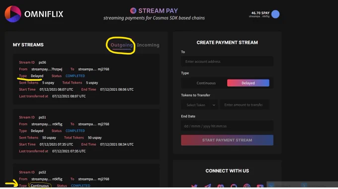Click the CREATE PAYMENT STREAM heading
This screenshot has width=338, height=189.
click(x=227, y=42)
